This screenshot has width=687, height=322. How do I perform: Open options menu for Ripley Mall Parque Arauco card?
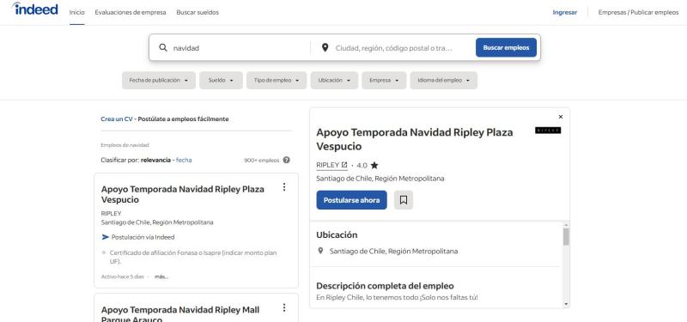point(284,308)
